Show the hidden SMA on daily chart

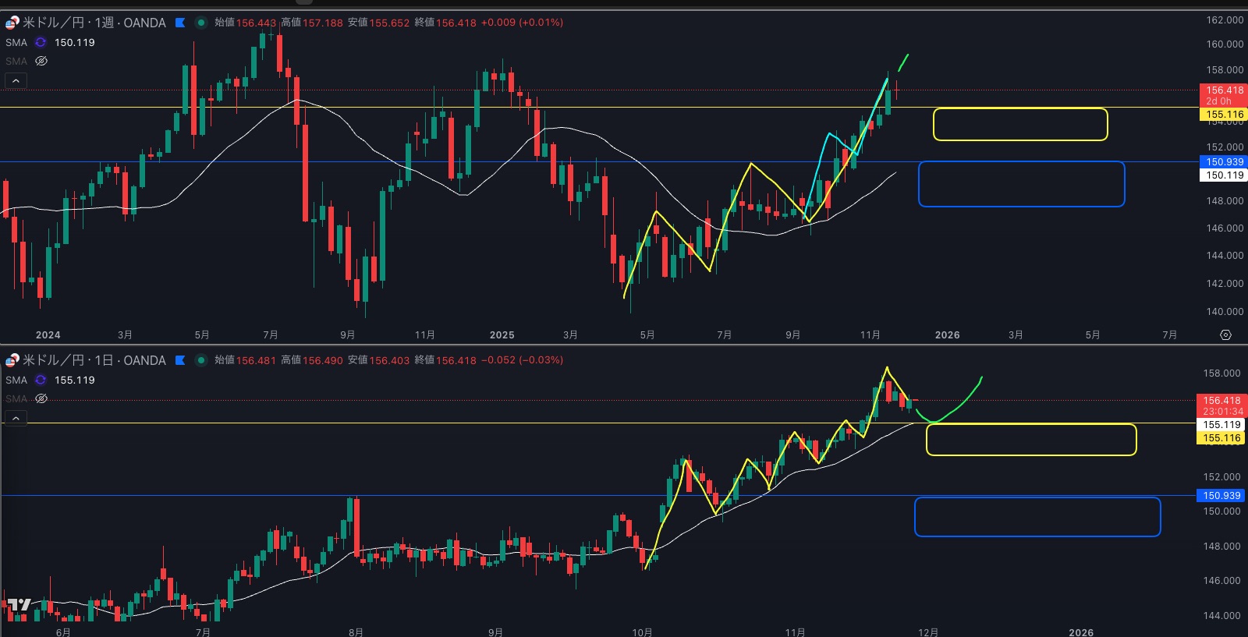pyautogui.click(x=41, y=398)
